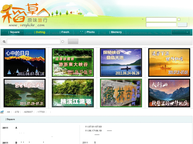The height and width of the screenshot is (144, 193).
Task: Click the Square section header link
Action: pyautogui.click(x=10, y=119)
